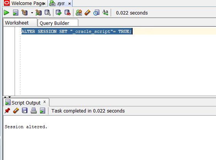Run the statement with green play icon
Viewport: 216px width, 160px height.
coord(6,13)
